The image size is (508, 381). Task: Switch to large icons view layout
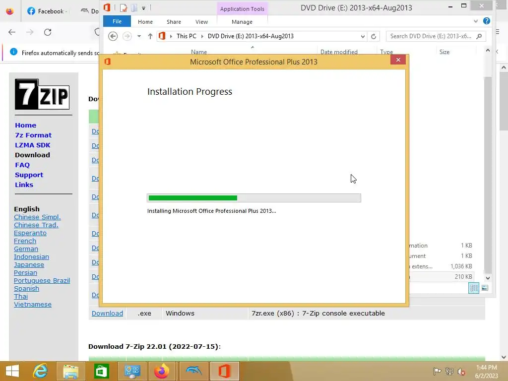(x=485, y=288)
